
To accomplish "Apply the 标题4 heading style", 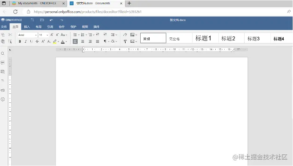I will click(282, 38).
